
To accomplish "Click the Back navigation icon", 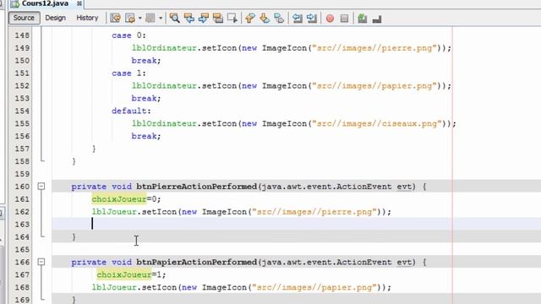I will coord(130,18).
